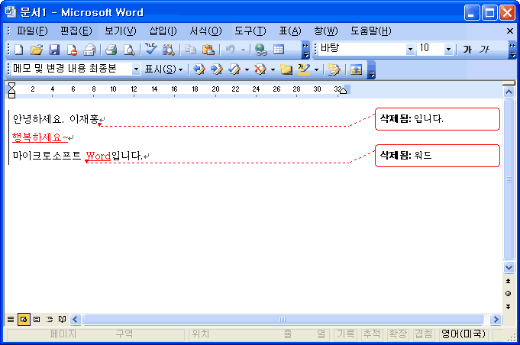
Task: Click the 삭제됨: 워드 revision balloon
Action: coord(437,156)
